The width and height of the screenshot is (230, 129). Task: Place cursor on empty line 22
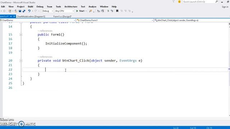click(x=125, y=70)
